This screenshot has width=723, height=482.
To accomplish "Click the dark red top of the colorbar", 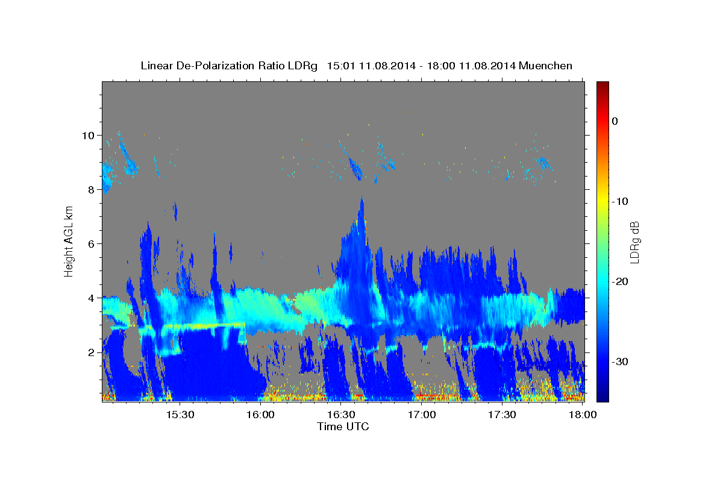I will click(602, 86).
